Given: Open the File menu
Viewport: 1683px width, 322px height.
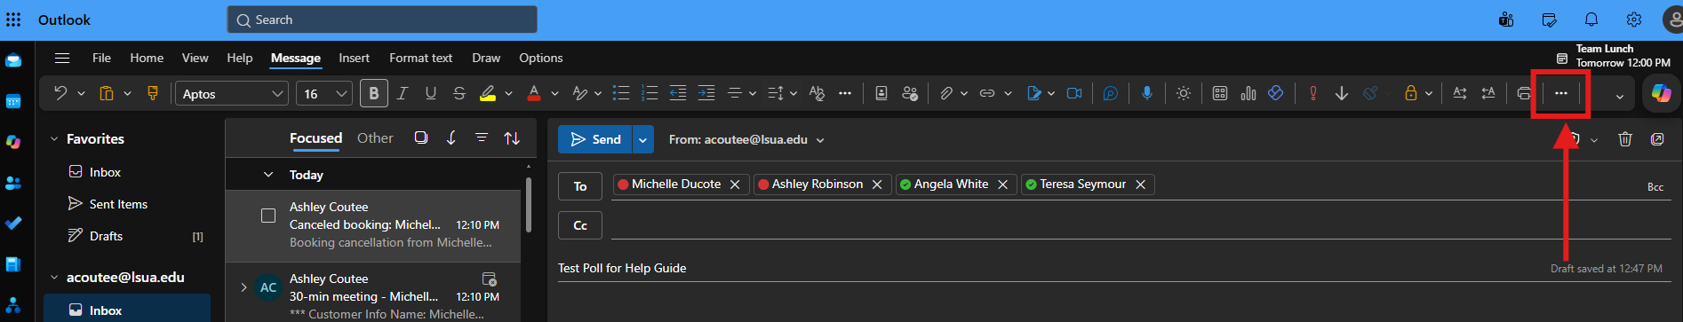Looking at the screenshot, I should tap(101, 58).
